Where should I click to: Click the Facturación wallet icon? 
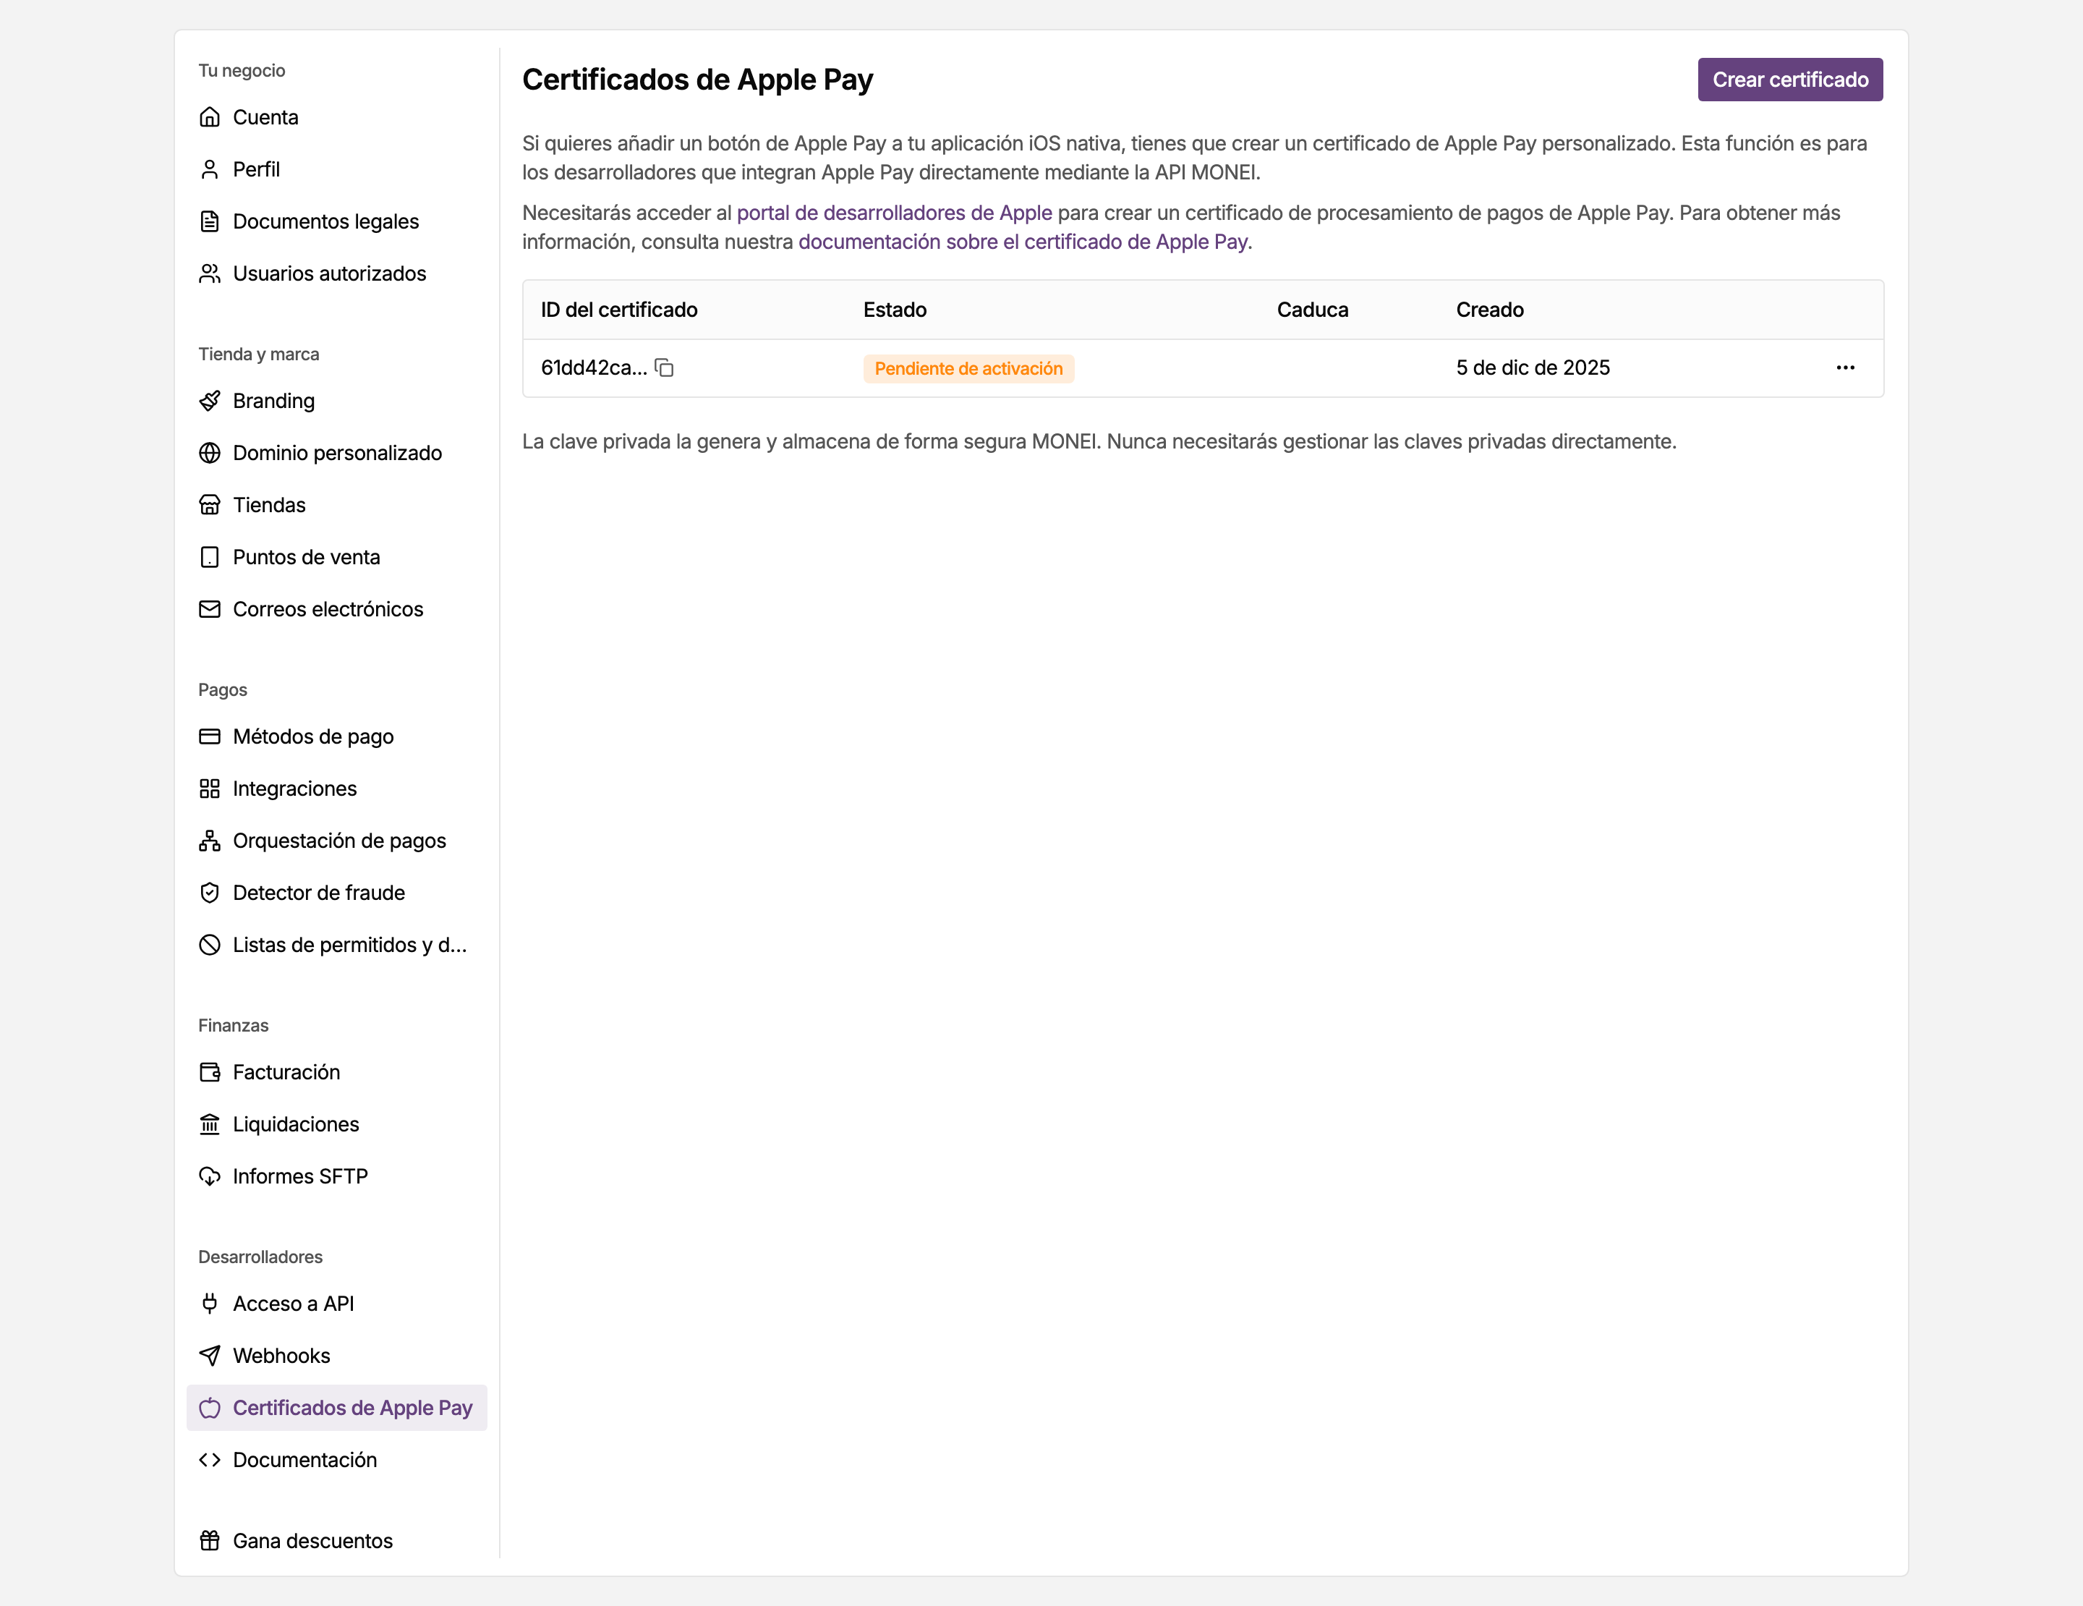[x=210, y=1072]
